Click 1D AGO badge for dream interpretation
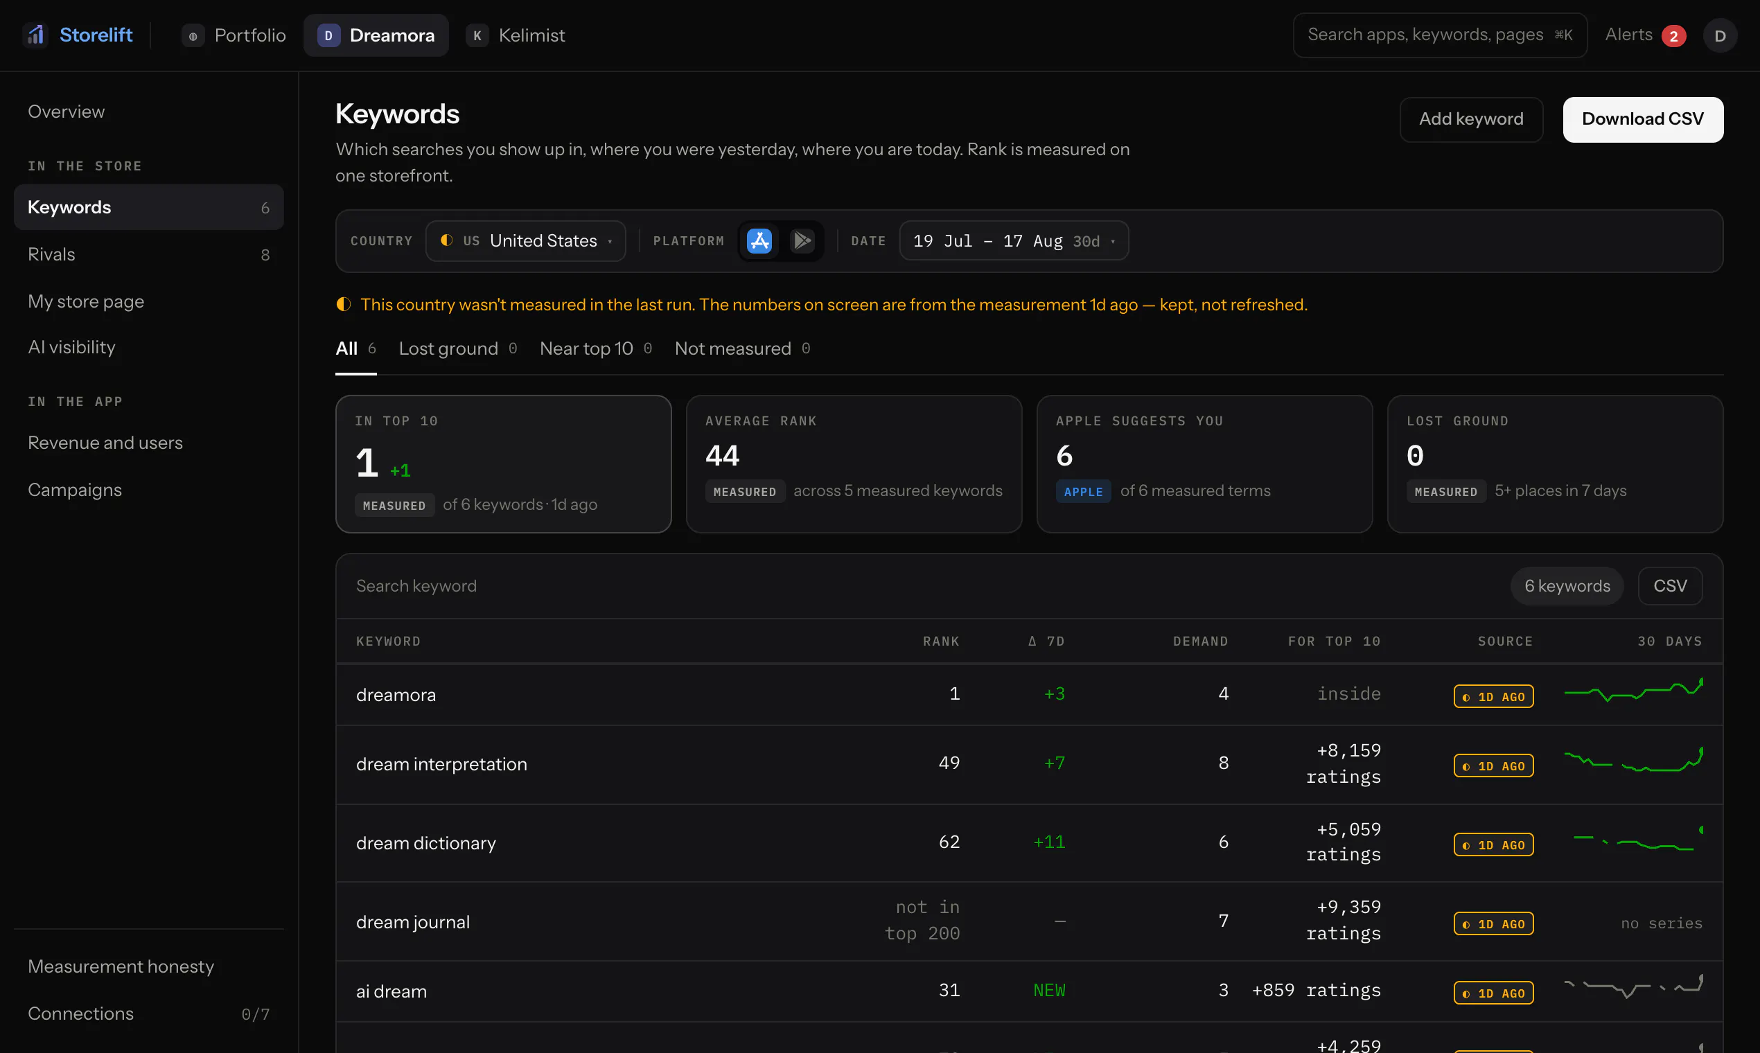The image size is (1760, 1053). click(x=1493, y=766)
